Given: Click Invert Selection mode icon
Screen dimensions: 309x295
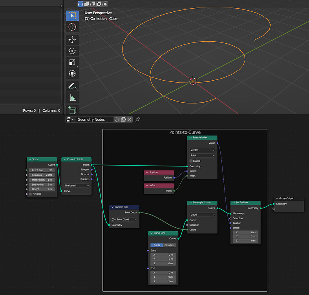Looking at the screenshot, I should pyautogui.click(x=99, y=4).
